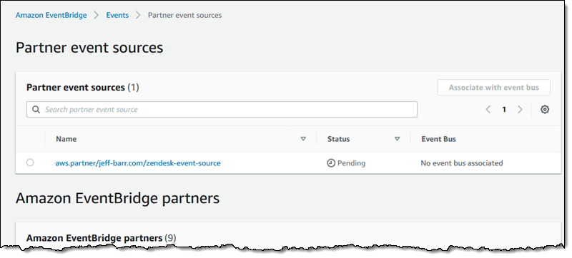Screen dimensions: 572x258
Task: Click Associate with event bus button
Action: pyautogui.click(x=494, y=88)
